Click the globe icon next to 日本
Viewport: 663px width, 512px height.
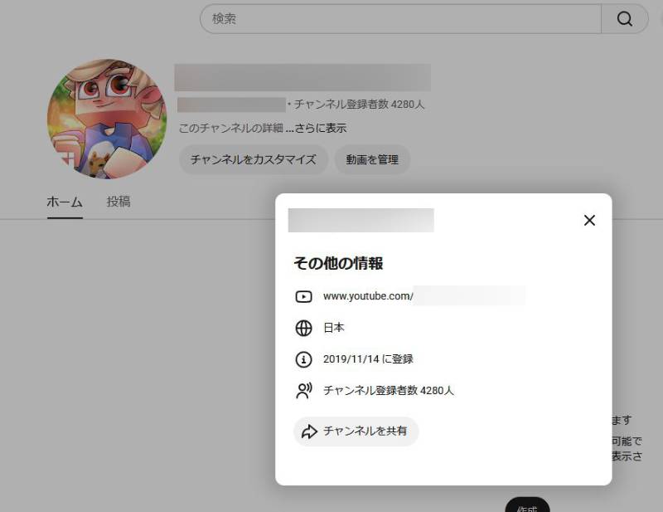(x=303, y=328)
